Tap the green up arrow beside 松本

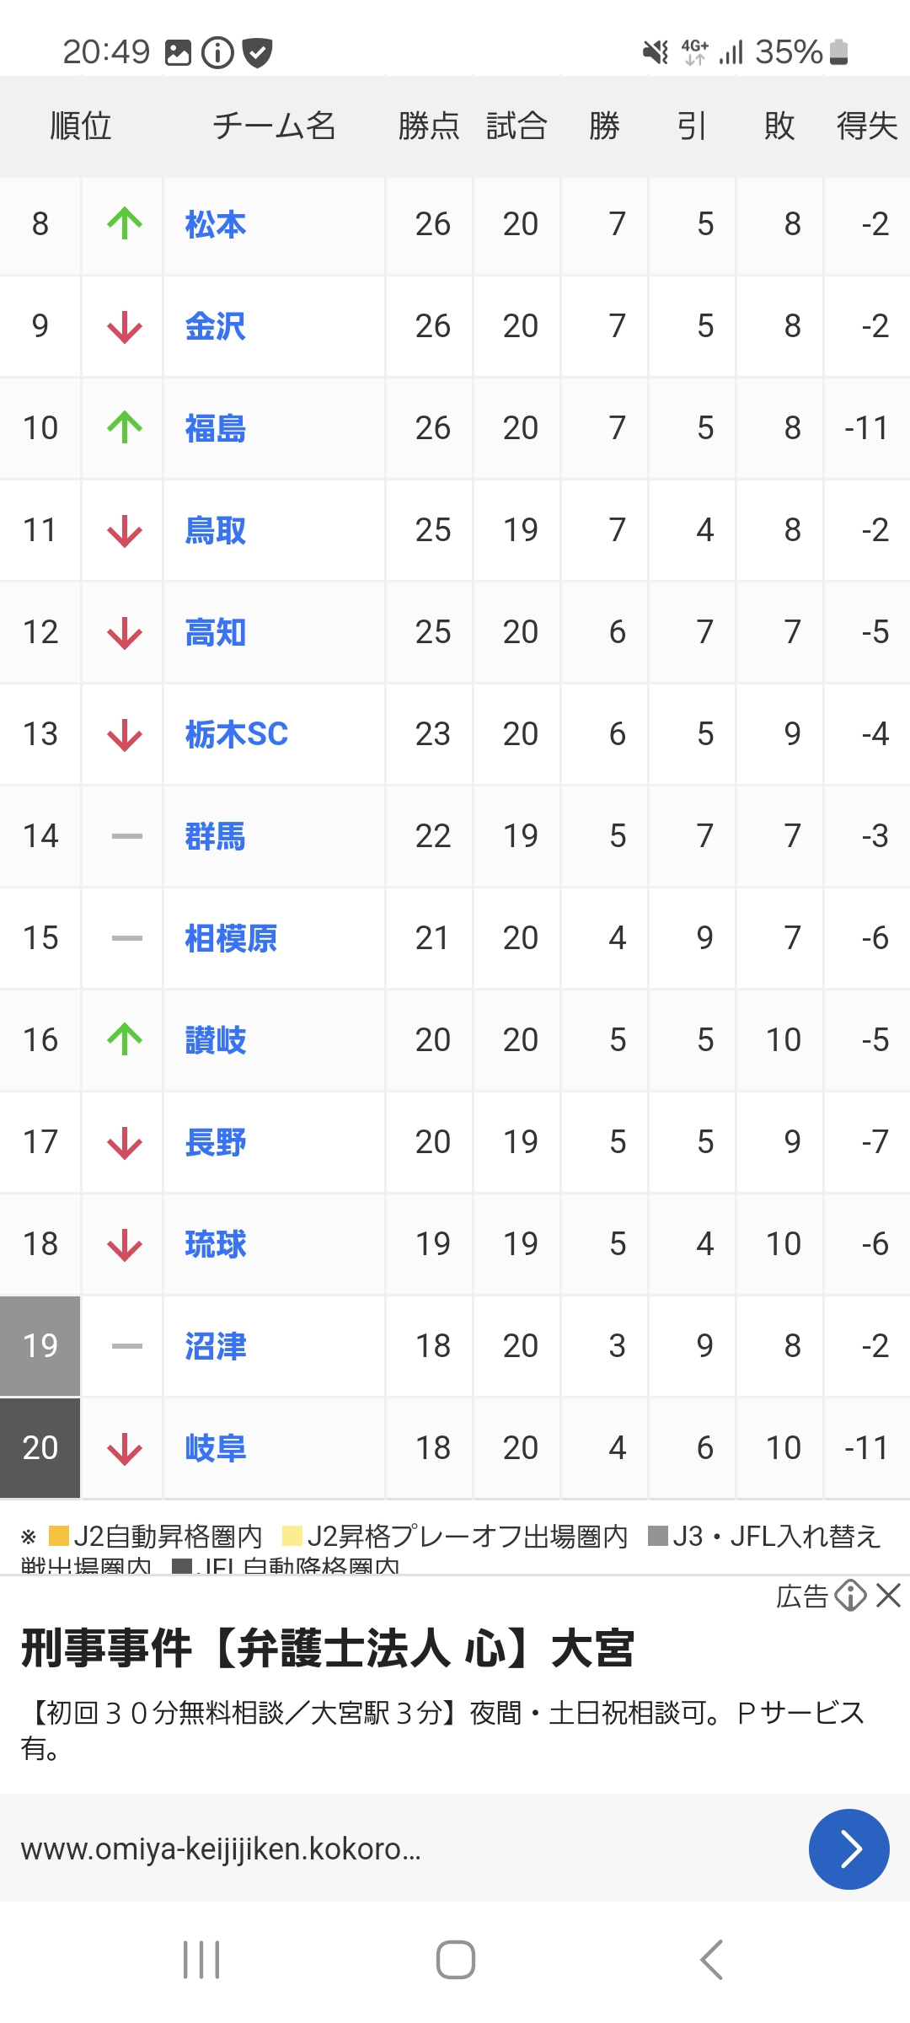click(125, 224)
